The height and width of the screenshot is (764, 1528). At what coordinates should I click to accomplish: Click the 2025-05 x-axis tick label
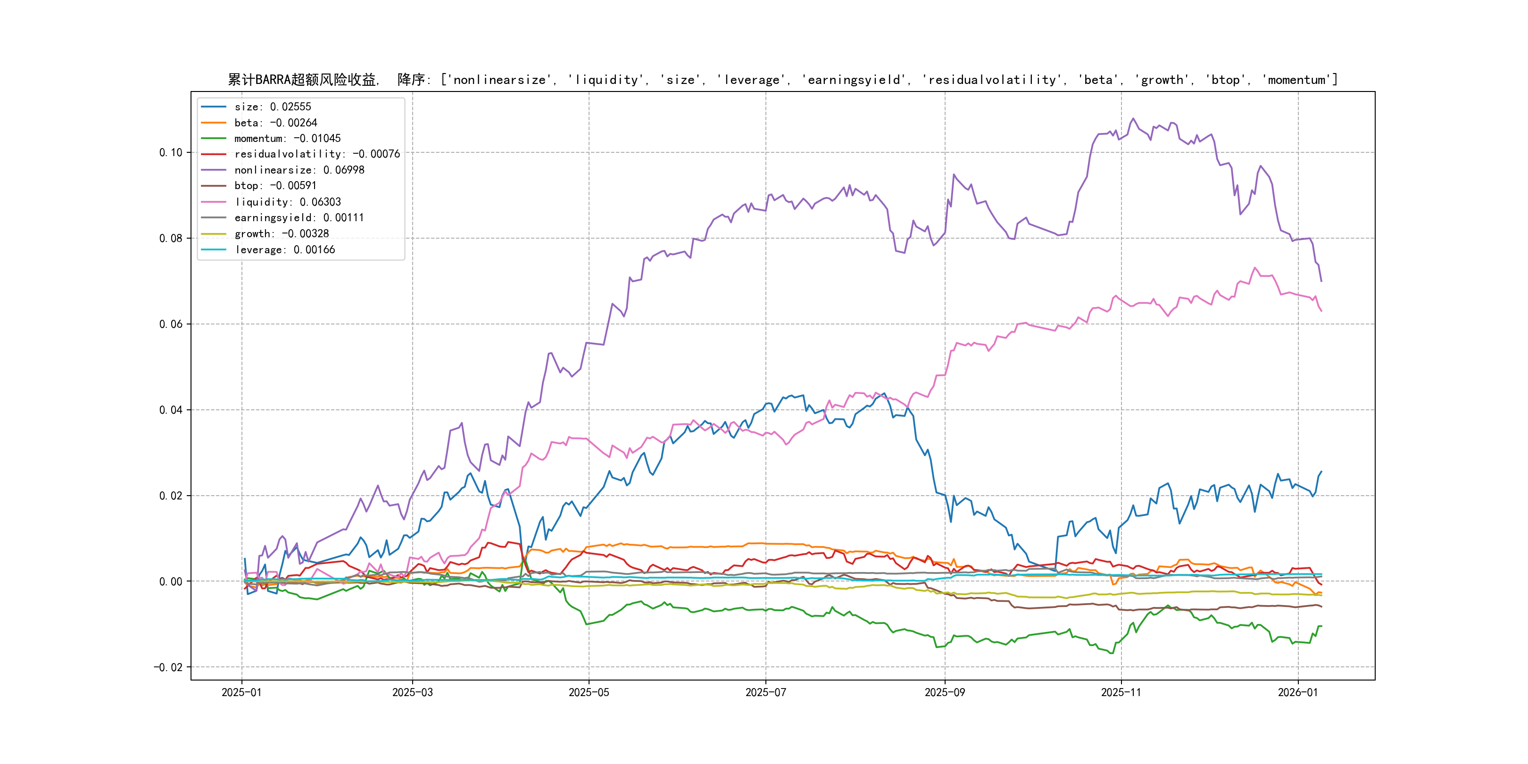(x=589, y=692)
